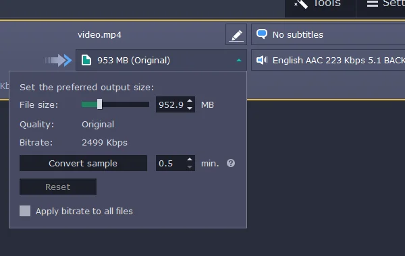Open the No subtitles dropdown

click(x=328, y=34)
